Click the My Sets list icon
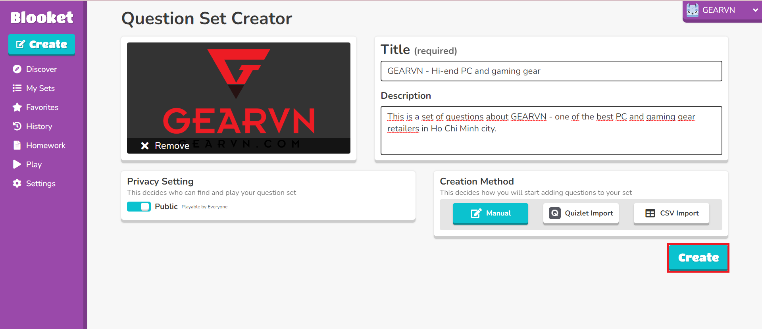This screenshot has width=762, height=329. click(17, 88)
